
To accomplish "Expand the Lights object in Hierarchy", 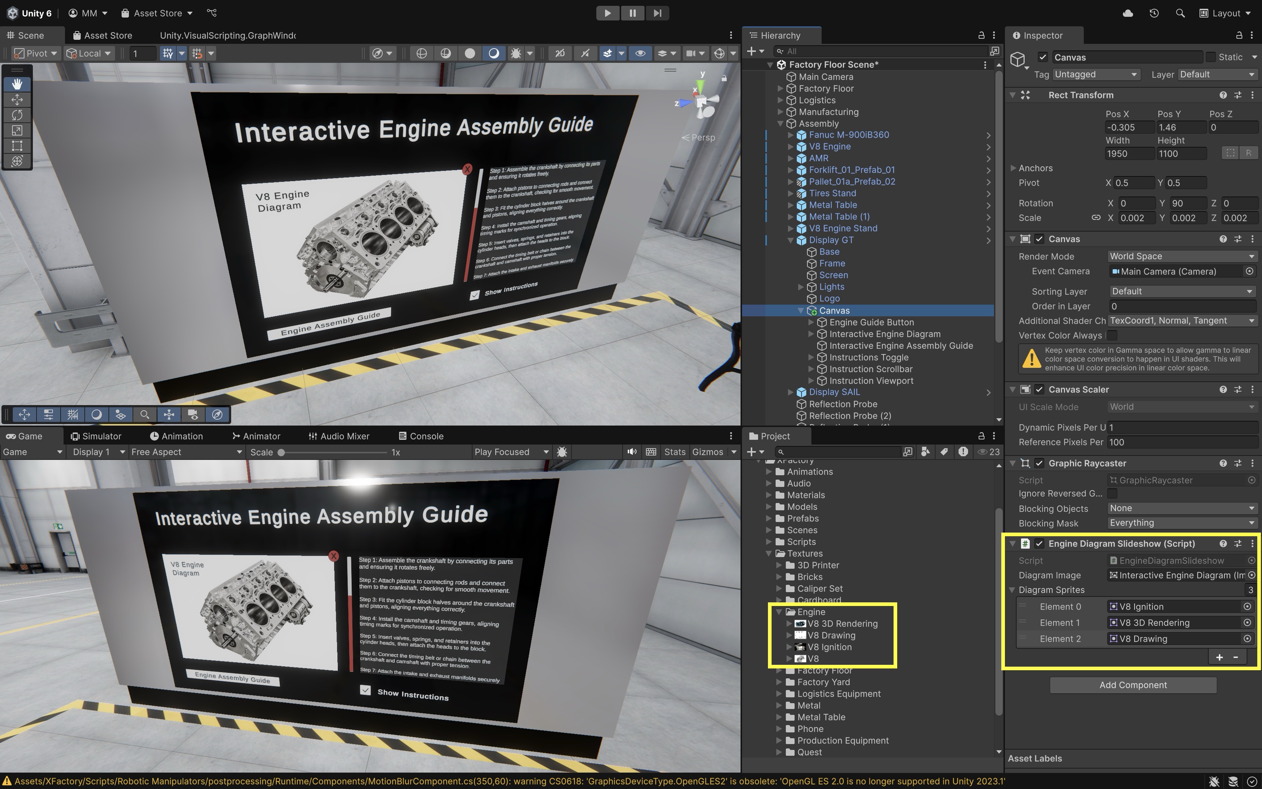I will pos(801,287).
